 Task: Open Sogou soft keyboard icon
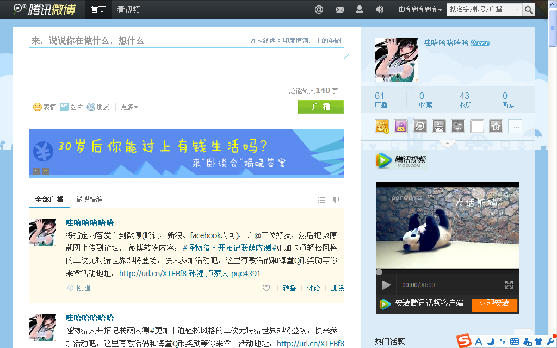[515, 342]
